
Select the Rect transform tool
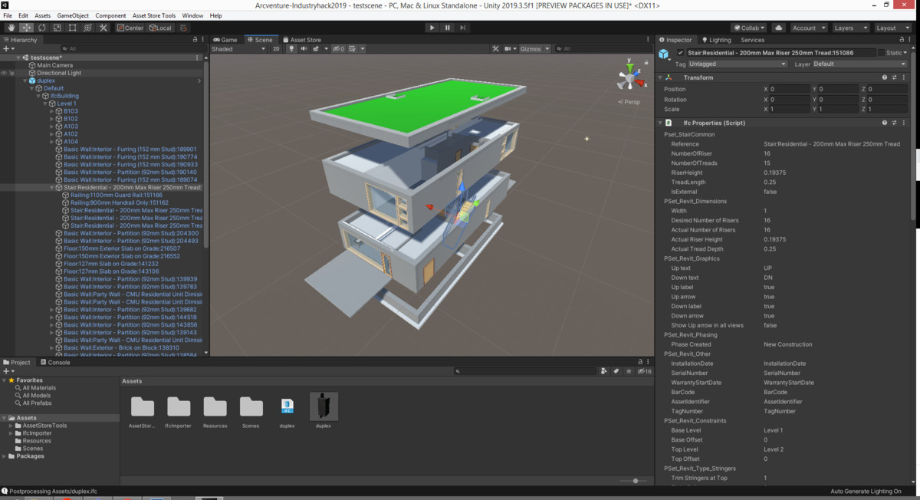(x=72, y=28)
